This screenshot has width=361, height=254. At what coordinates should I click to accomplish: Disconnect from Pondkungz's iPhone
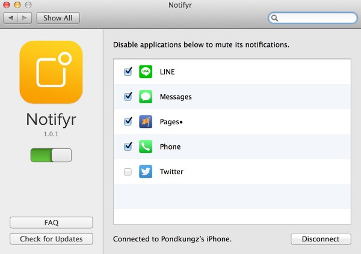click(321, 239)
